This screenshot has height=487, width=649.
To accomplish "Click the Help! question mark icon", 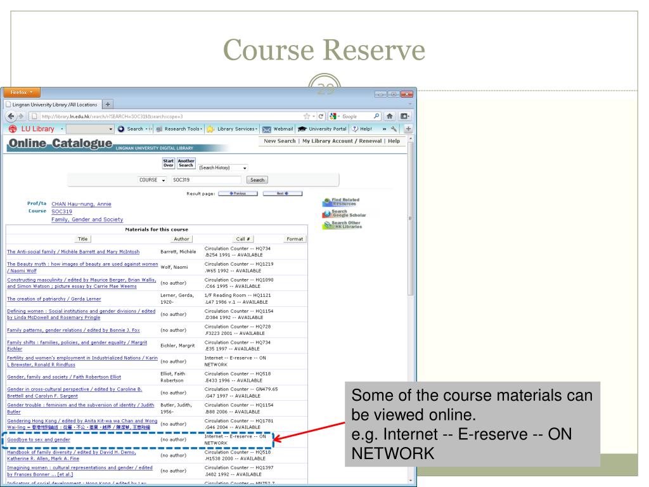I will click(355, 129).
